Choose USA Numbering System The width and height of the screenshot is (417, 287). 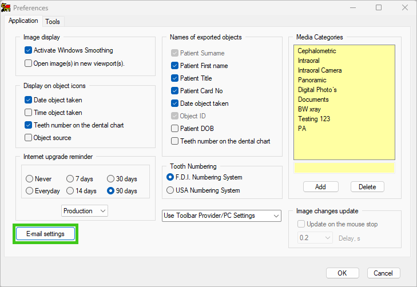point(170,190)
